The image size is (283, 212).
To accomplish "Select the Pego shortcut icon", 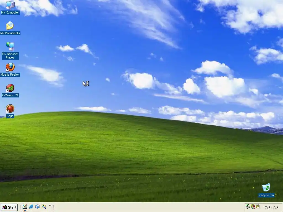I will click(x=10, y=109).
